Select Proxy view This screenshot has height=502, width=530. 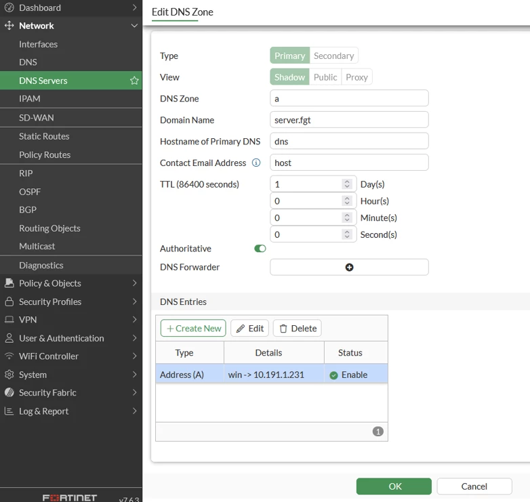click(356, 77)
